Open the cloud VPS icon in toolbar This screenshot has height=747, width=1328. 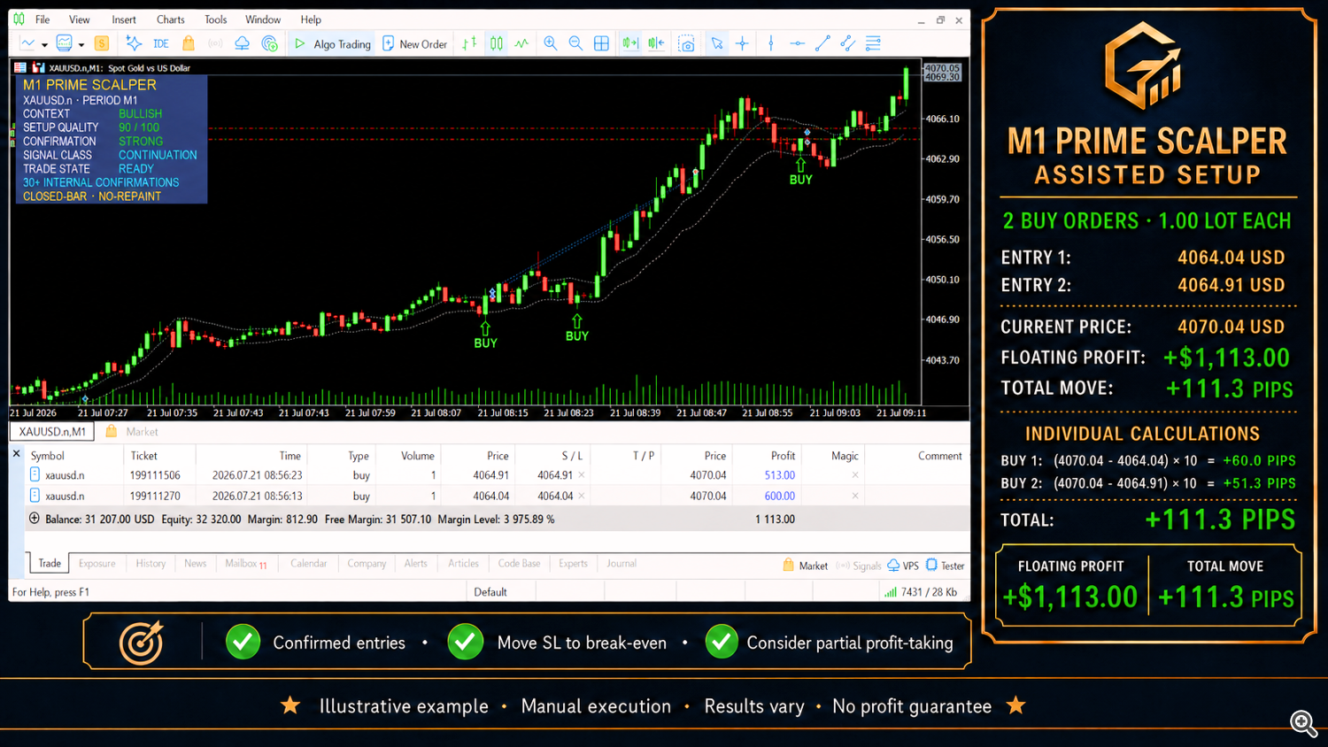242,43
